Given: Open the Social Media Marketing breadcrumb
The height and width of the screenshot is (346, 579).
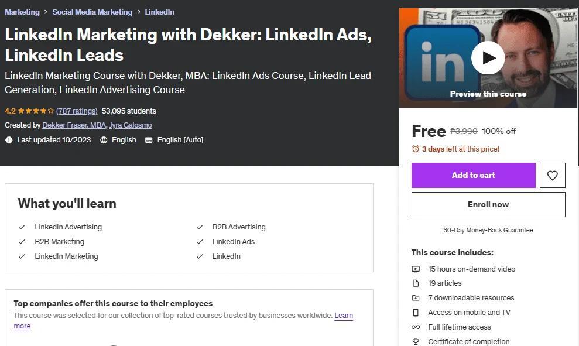Looking at the screenshot, I should tap(92, 12).
